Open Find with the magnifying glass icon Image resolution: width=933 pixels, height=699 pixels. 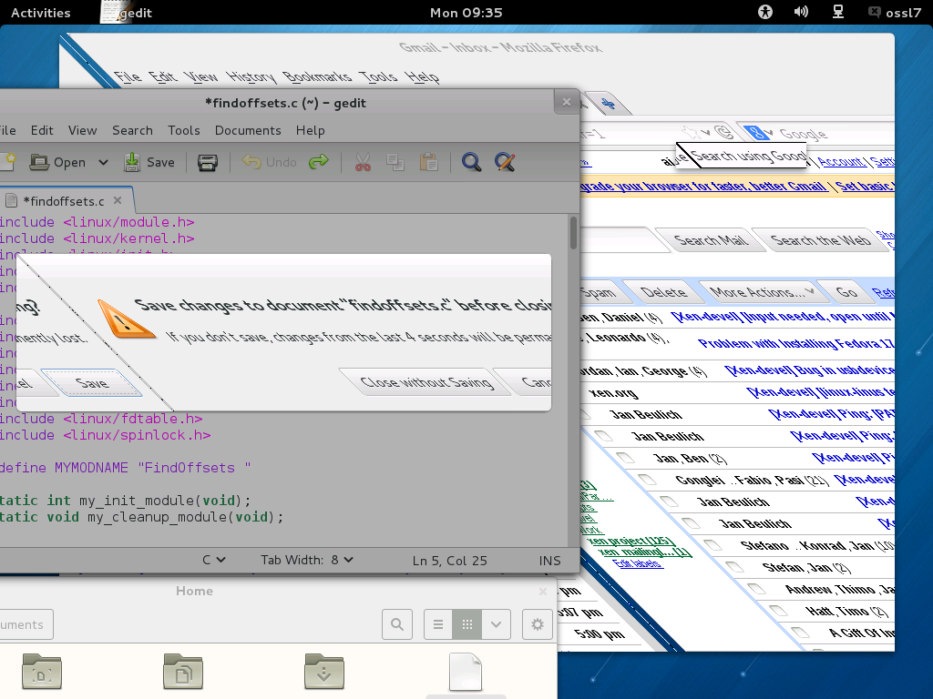[471, 162]
